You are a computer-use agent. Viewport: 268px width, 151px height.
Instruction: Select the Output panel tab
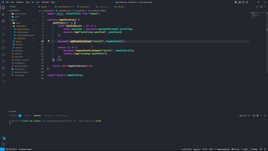pyautogui.click(x=27, y=116)
